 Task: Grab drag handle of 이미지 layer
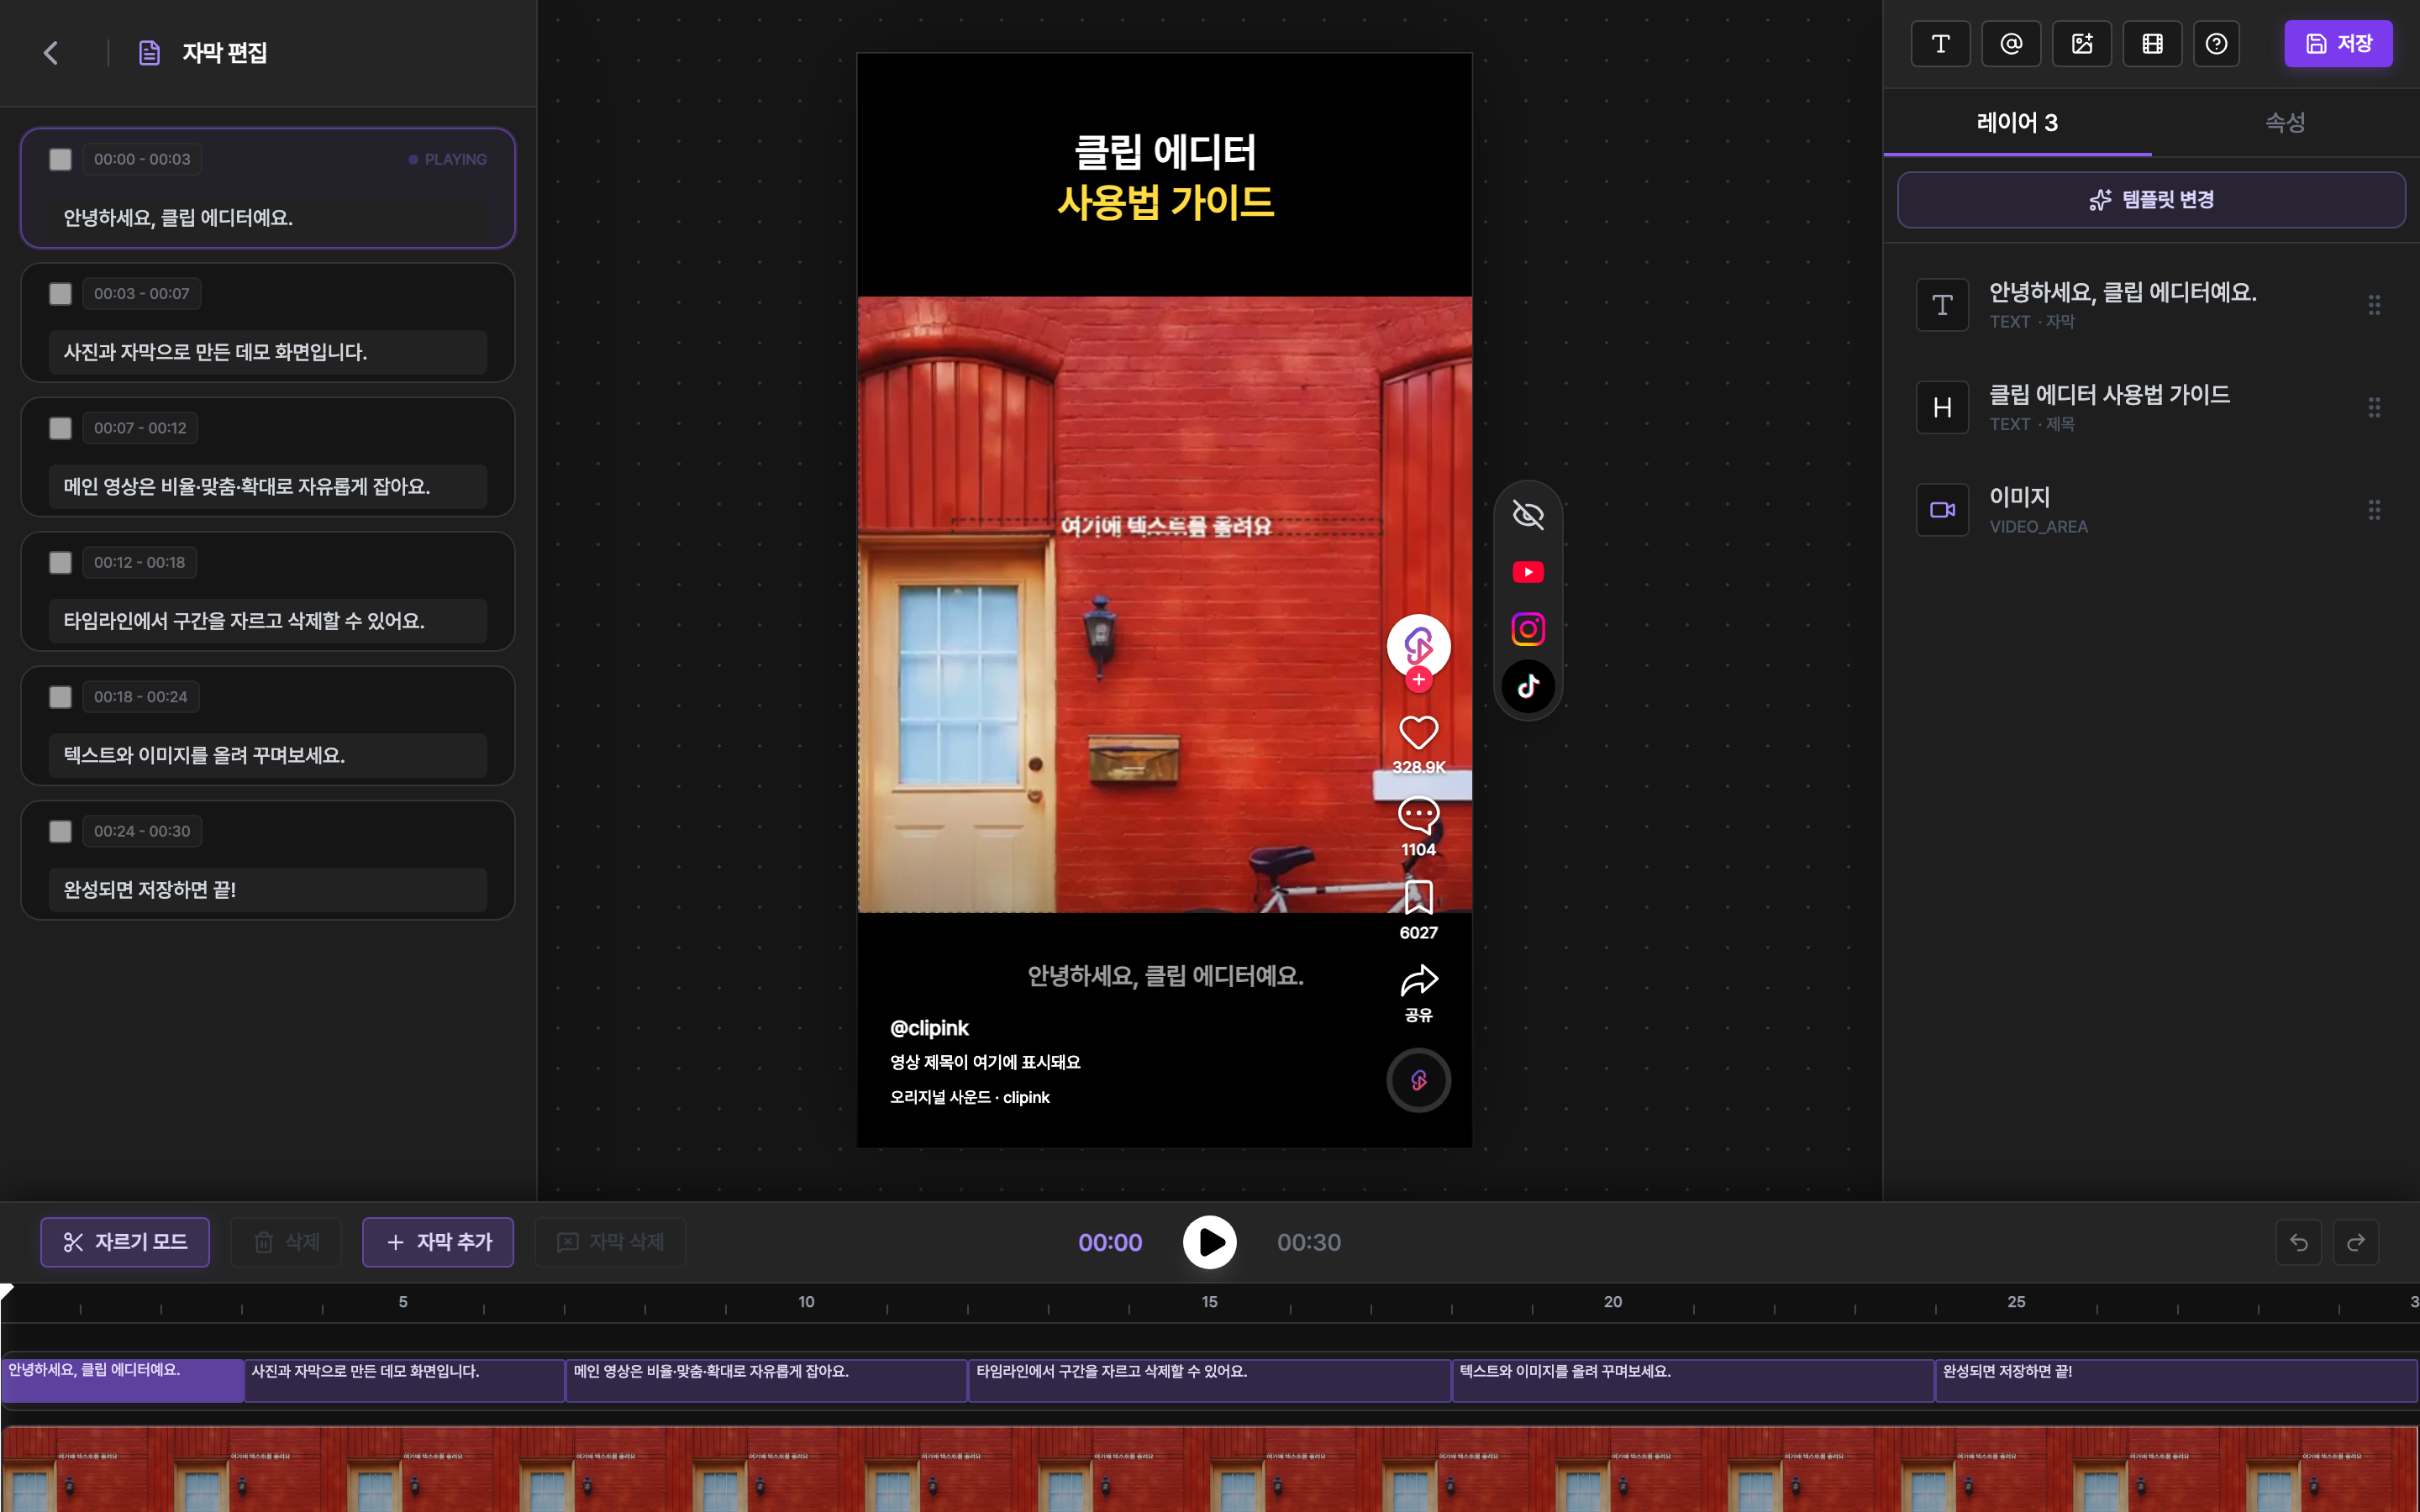pos(2374,510)
